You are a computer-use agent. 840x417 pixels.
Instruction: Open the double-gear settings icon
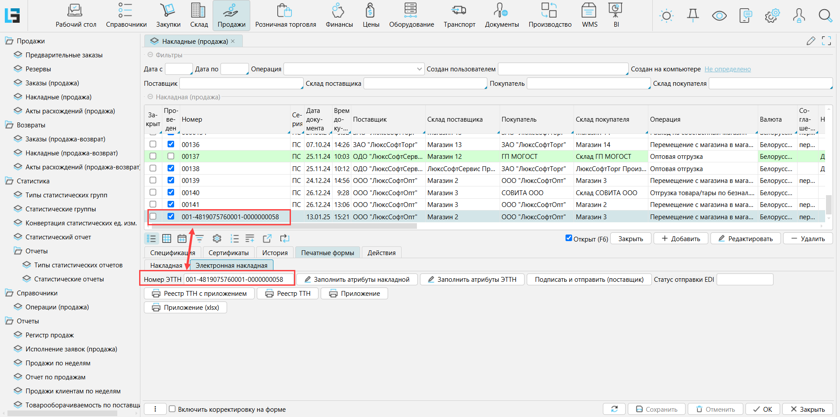pyautogui.click(x=772, y=16)
